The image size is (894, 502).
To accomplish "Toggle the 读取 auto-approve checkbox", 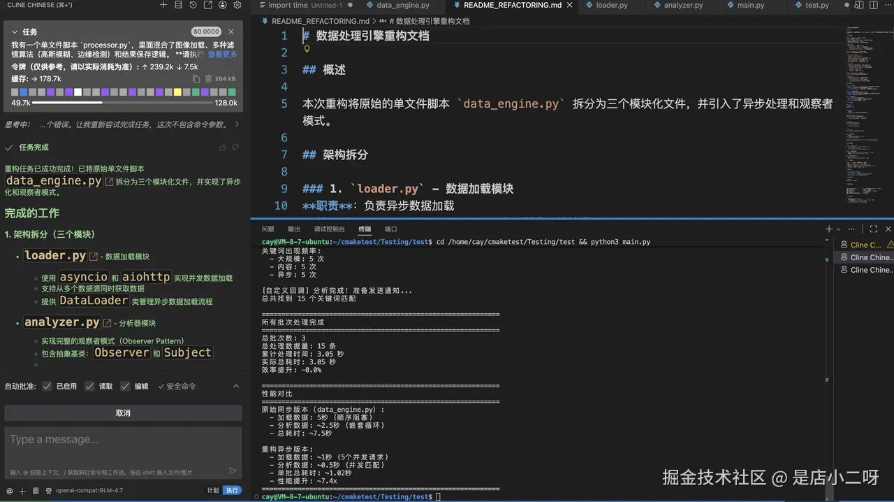I will pyautogui.click(x=89, y=386).
